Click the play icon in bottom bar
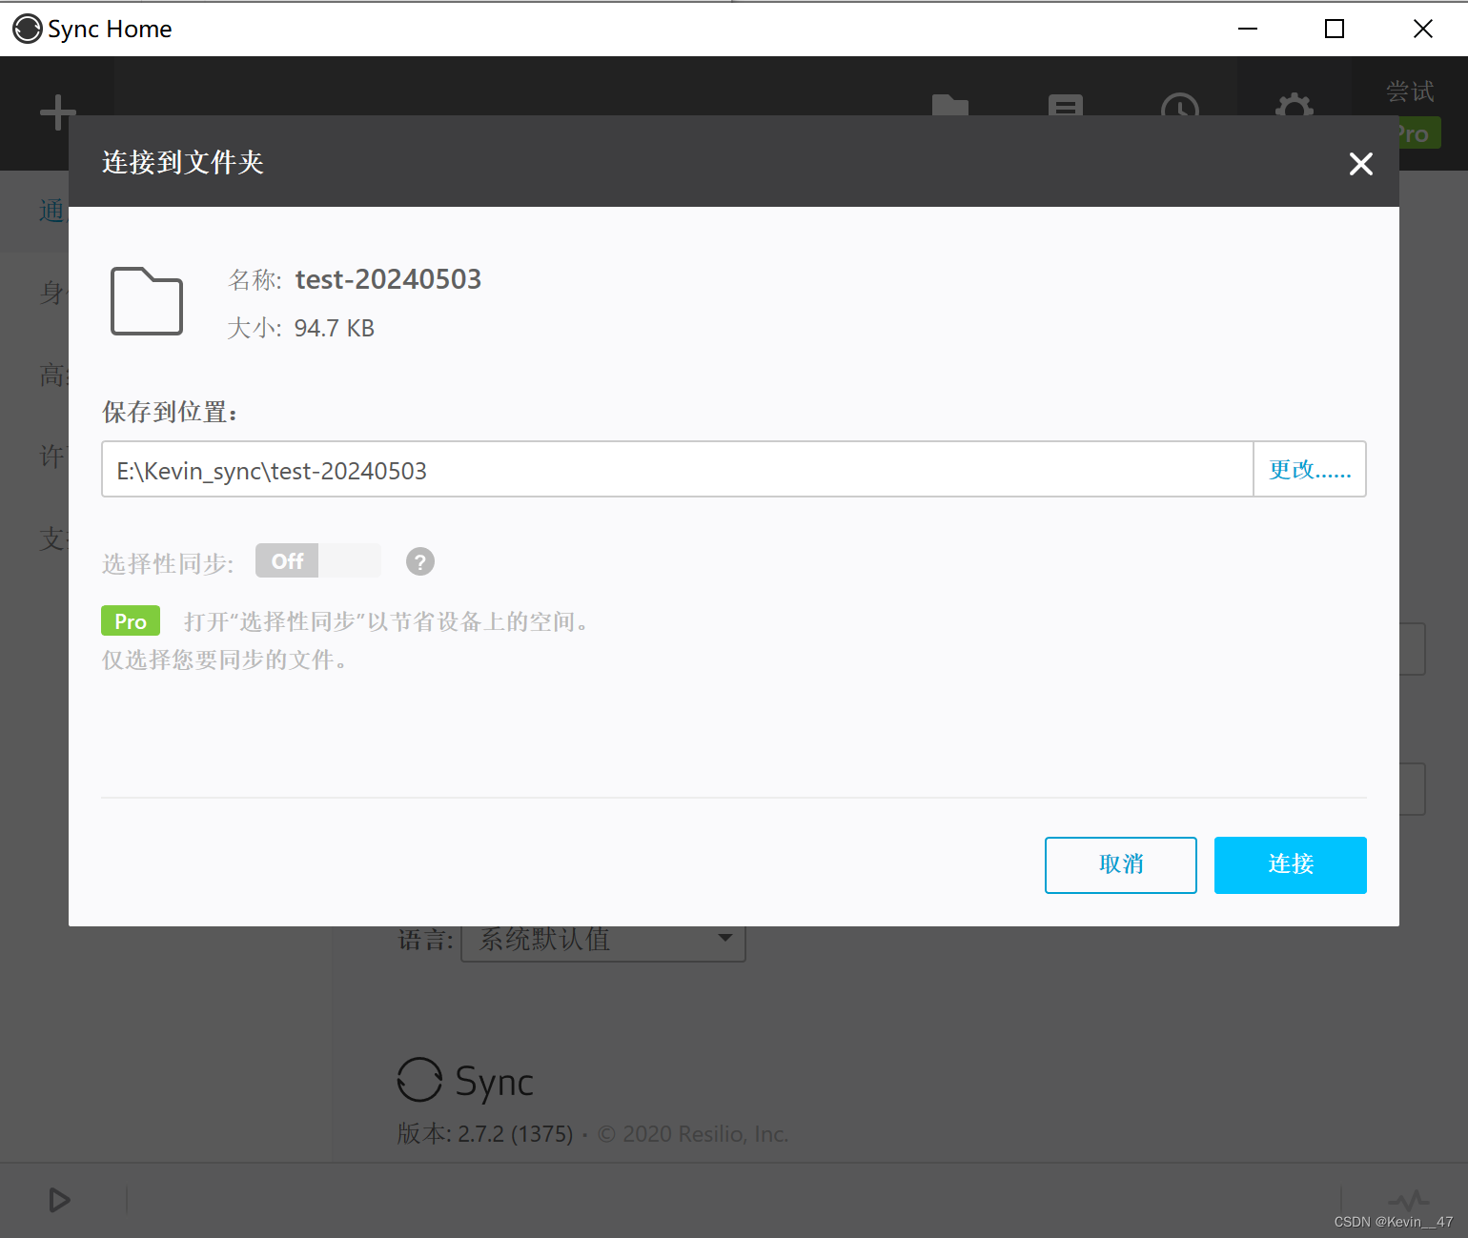Image resolution: width=1468 pixels, height=1238 pixels. tap(59, 1200)
